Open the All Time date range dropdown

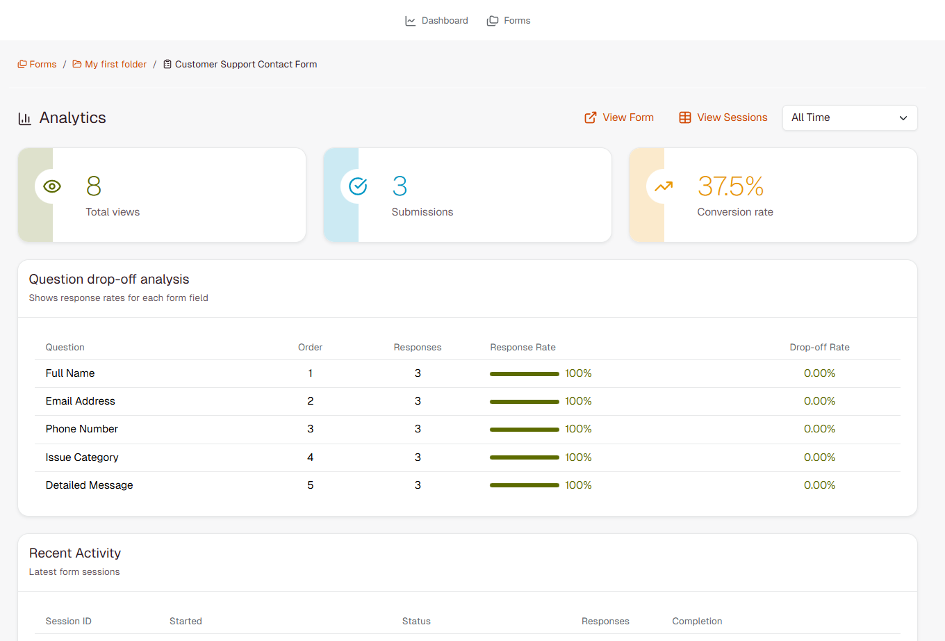click(849, 117)
